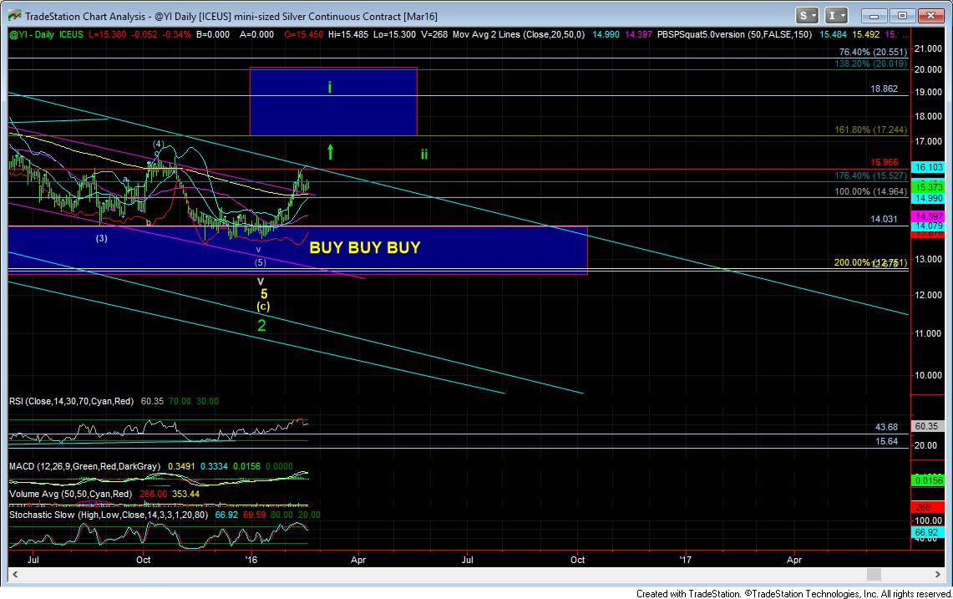Minimize the Chart Analysis window
This screenshot has height=599, width=953.
(874, 16)
